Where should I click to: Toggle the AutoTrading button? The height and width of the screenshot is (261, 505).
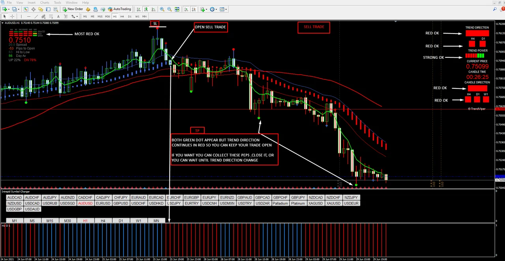[x=120, y=9]
